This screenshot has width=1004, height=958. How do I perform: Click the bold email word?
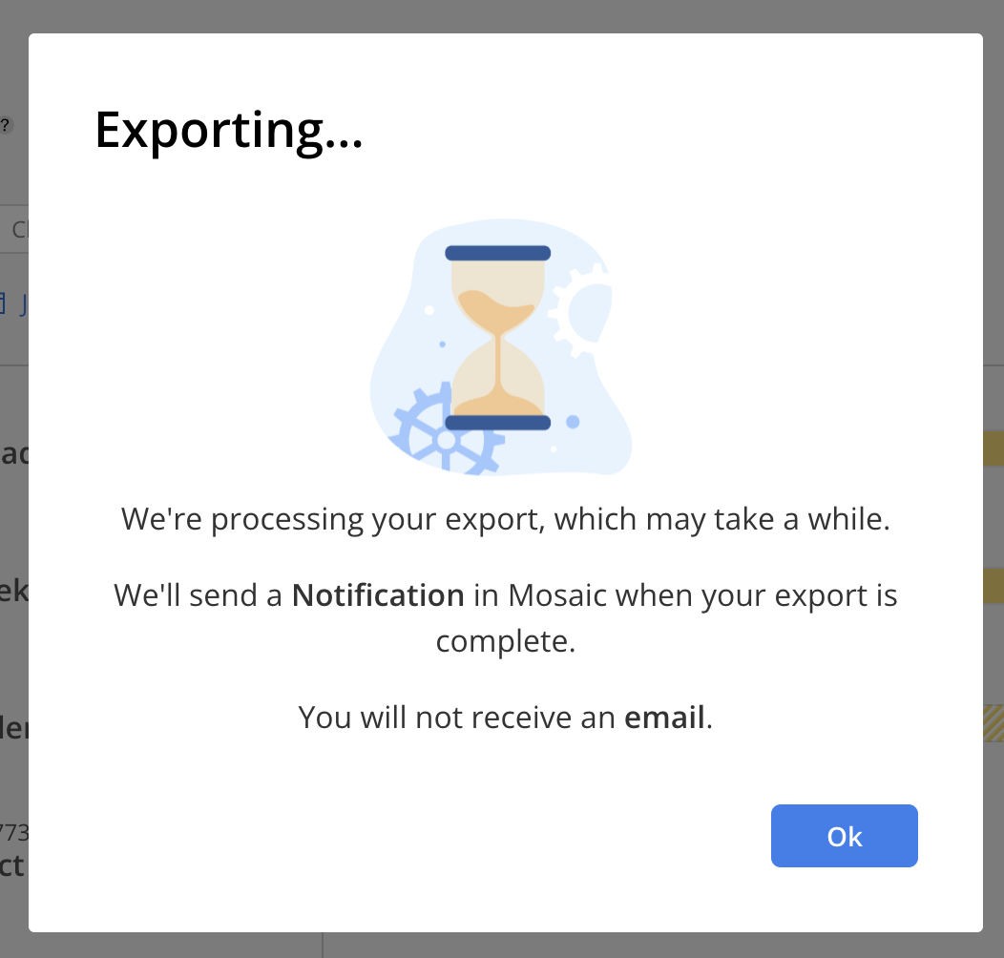point(664,718)
